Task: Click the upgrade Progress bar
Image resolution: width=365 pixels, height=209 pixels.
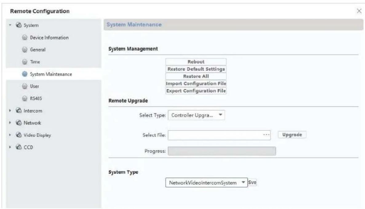Action: click(x=222, y=151)
